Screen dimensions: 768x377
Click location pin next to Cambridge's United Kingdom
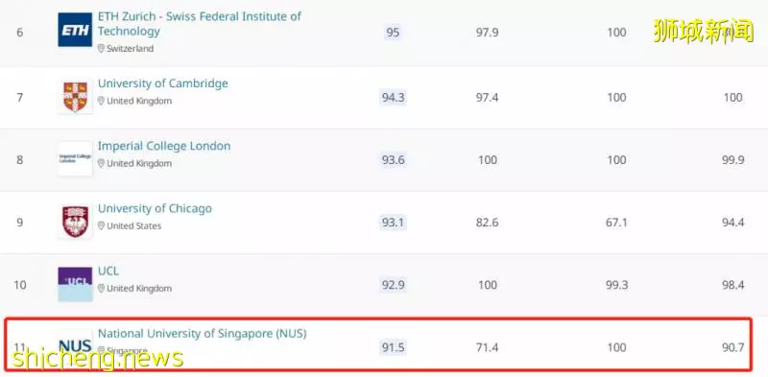click(x=101, y=101)
